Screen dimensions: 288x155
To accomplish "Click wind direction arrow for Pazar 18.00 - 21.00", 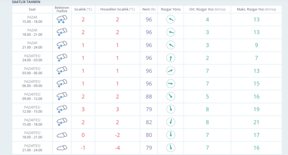I will (171, 33).
